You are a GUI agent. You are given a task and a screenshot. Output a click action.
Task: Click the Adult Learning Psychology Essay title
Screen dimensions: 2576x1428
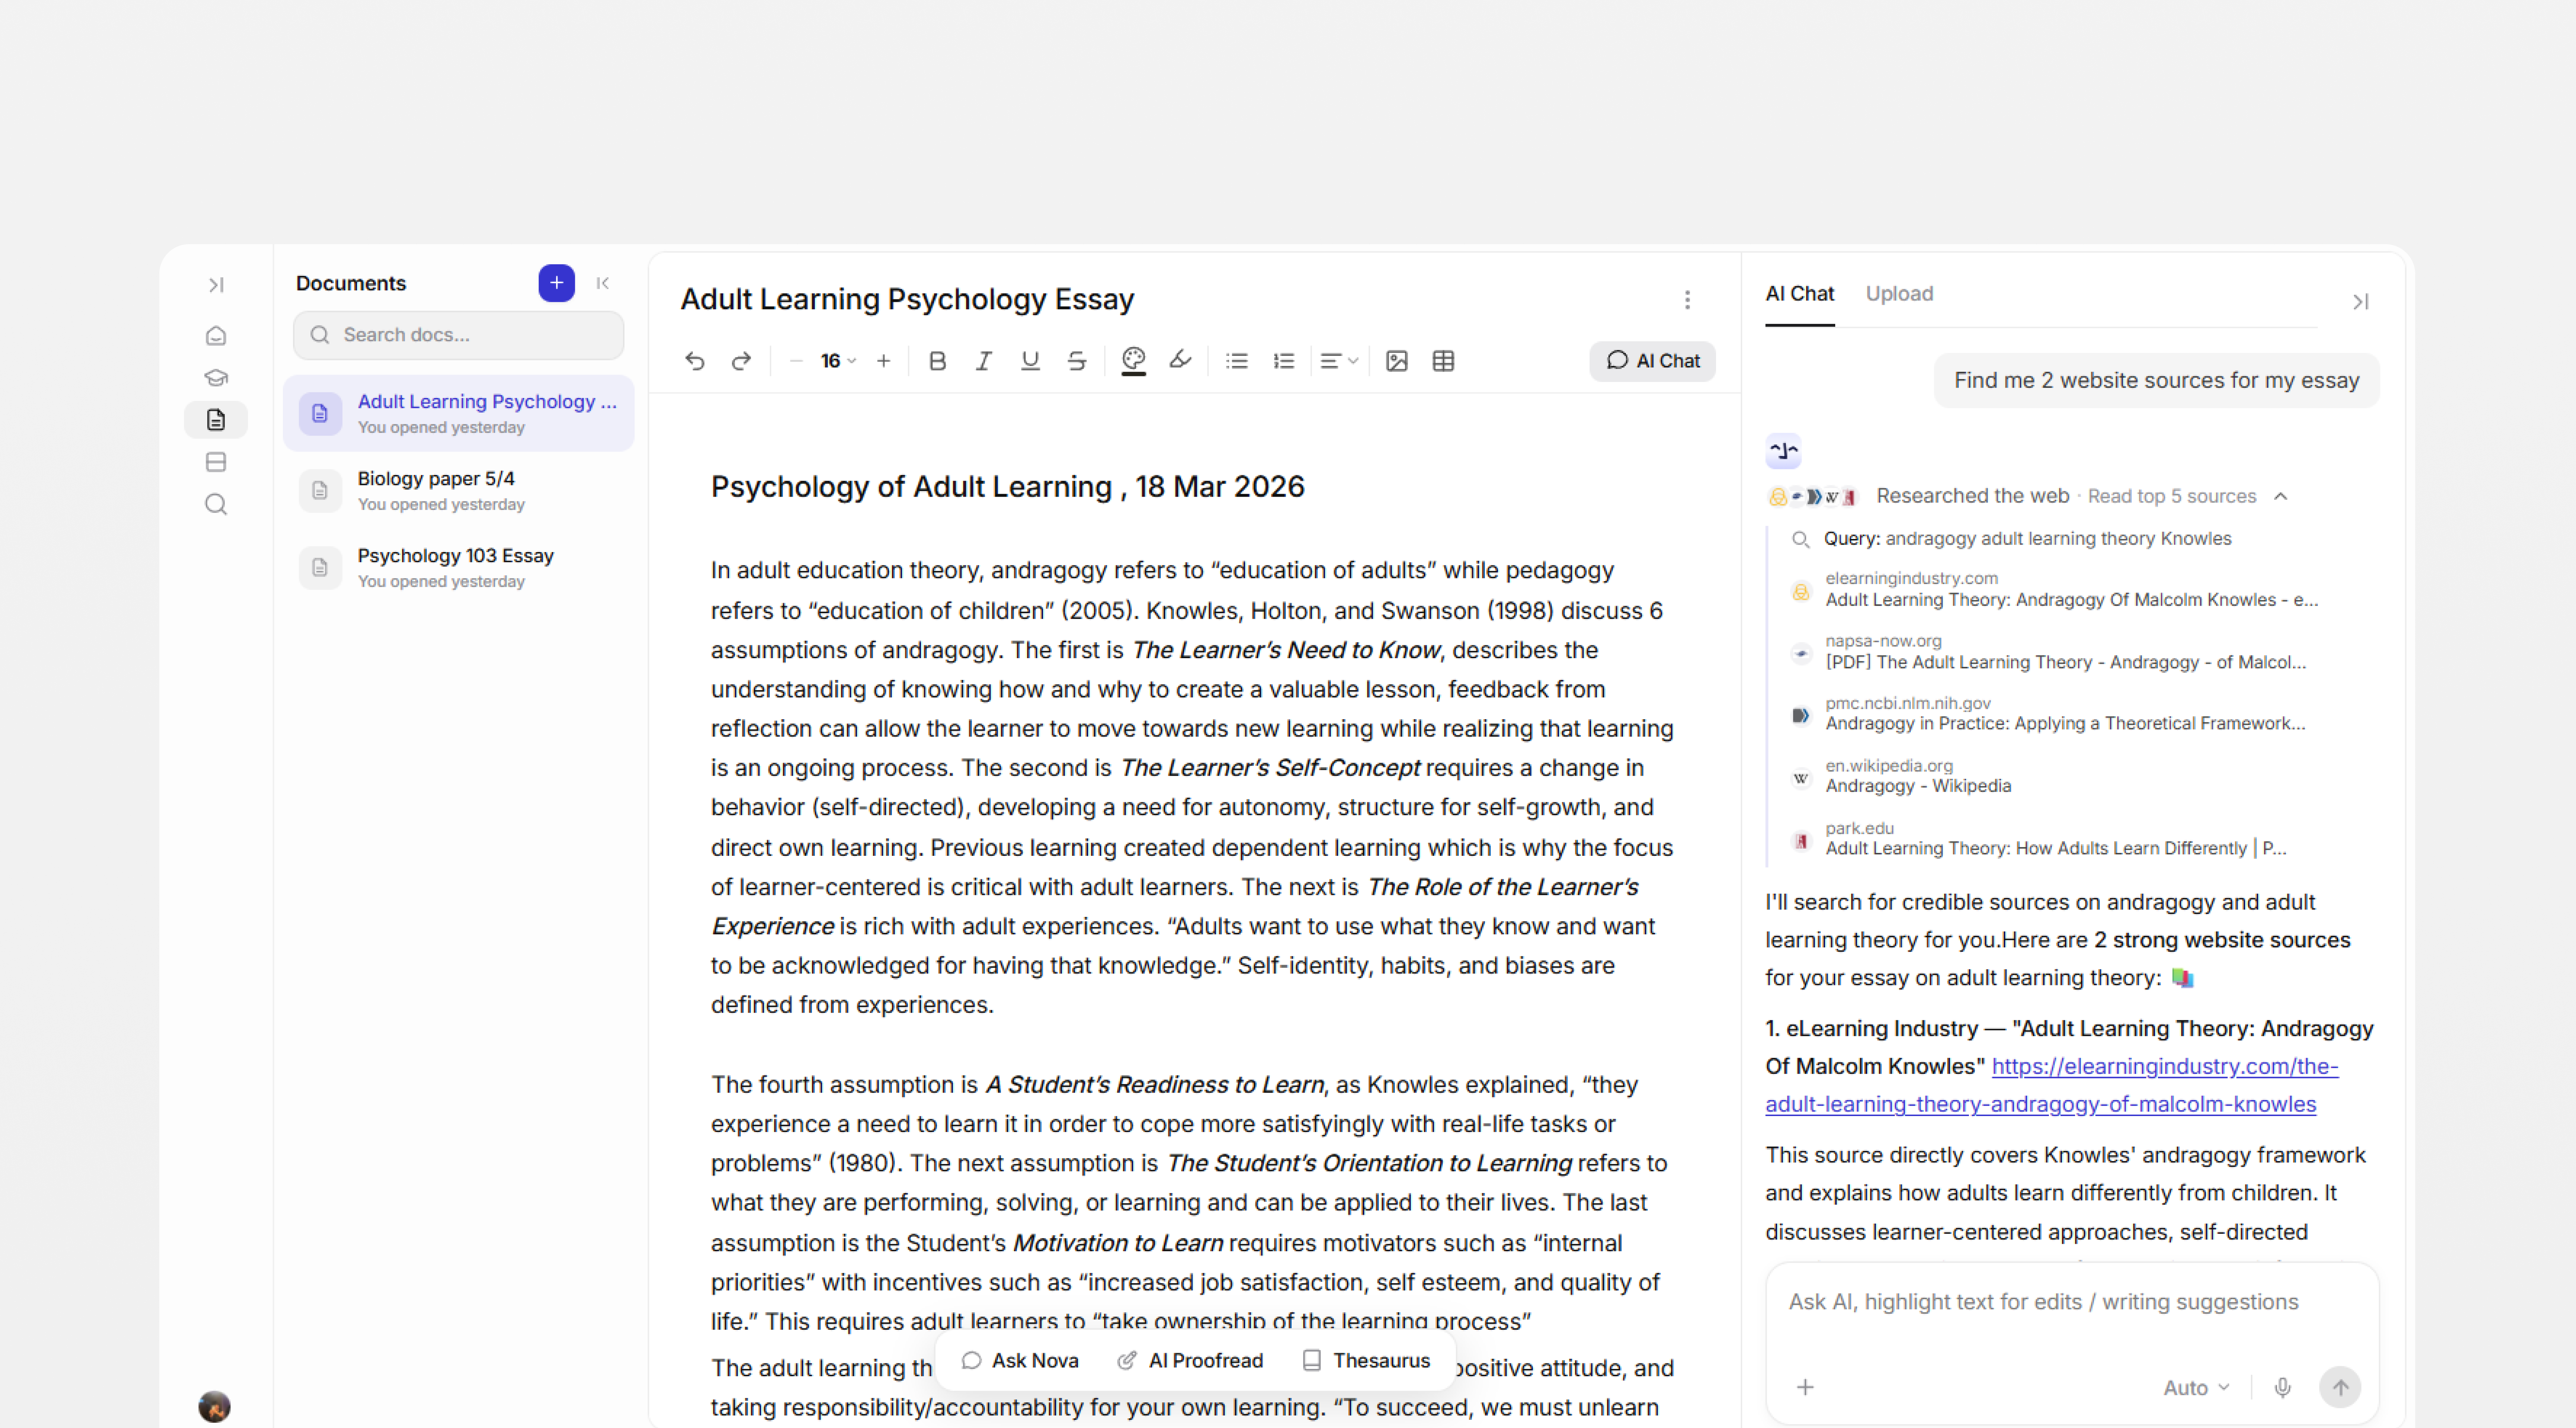pyautogui.click(x=907, y=299)
